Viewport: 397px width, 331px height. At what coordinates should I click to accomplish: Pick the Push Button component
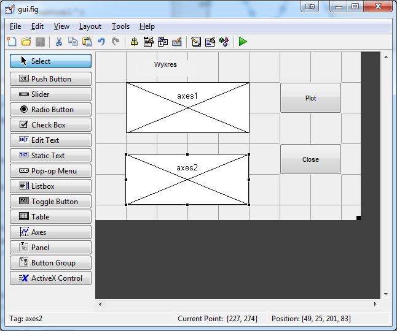point(50,79)
